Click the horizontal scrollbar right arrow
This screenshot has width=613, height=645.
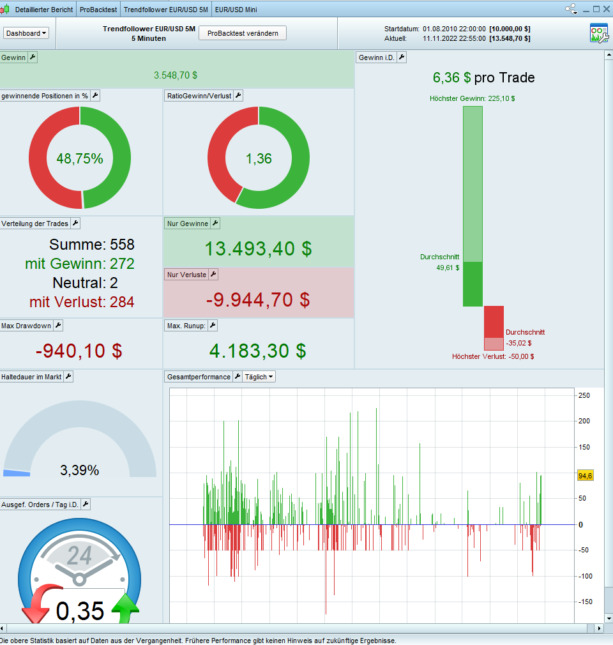click(600, 628)
